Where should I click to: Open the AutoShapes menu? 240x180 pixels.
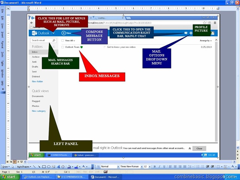pyautogui.click(x=24, y=166)
